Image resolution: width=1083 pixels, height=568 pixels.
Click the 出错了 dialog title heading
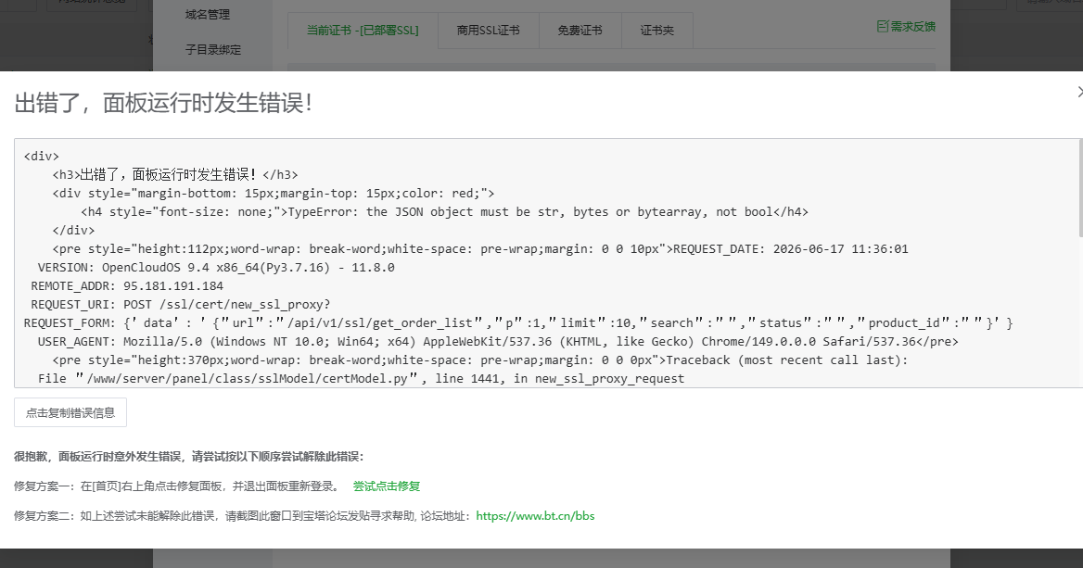[x=164, y=103]
